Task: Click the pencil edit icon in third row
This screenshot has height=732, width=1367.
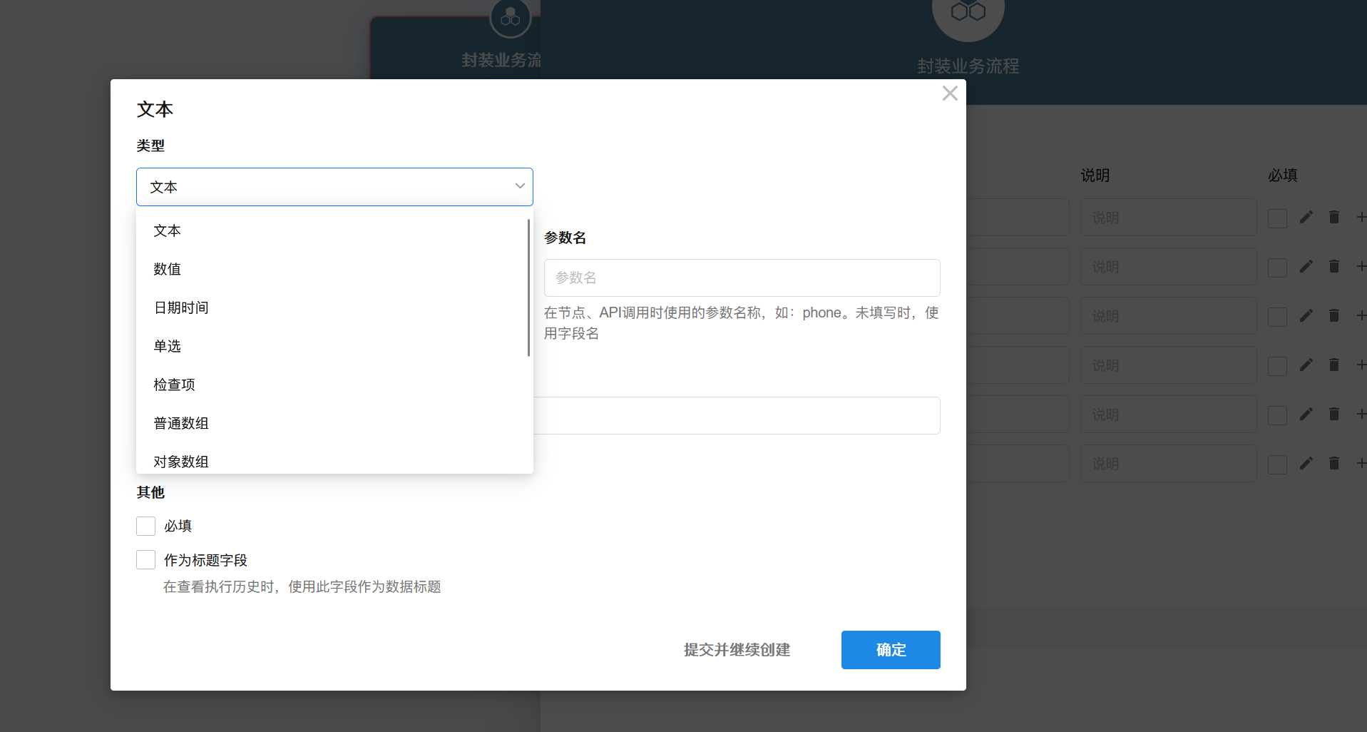Action: (x=1306, y=315)
